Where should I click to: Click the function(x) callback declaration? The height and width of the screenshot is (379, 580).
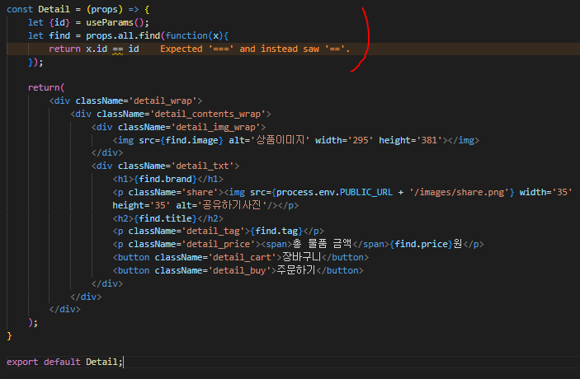point(194,35)
